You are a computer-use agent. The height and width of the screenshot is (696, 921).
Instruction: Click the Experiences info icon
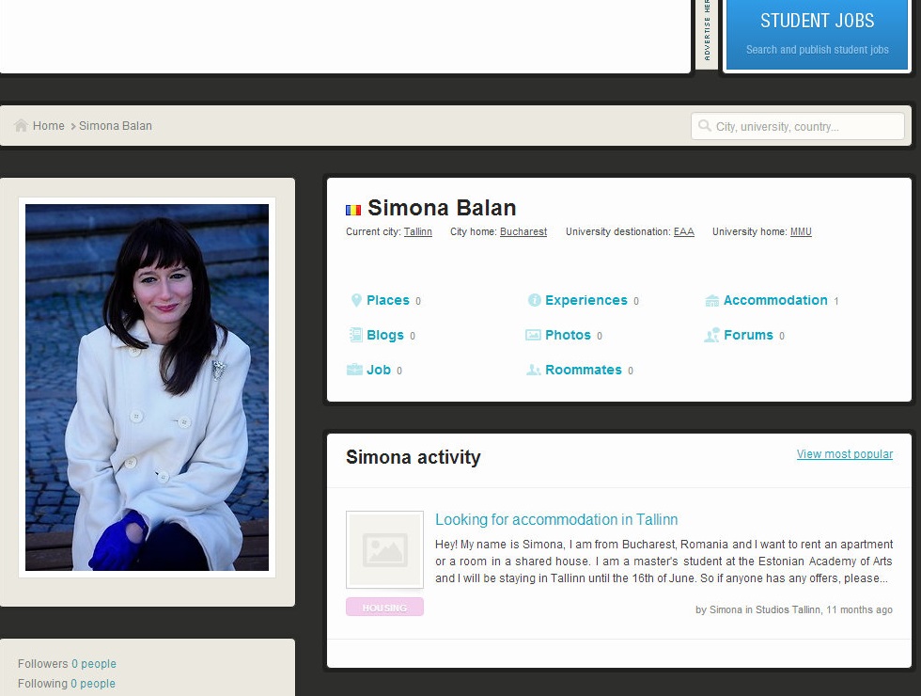(x=534, y=301)
